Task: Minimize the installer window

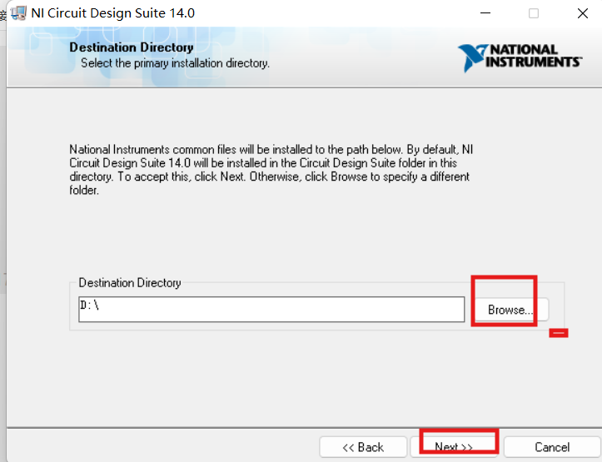Action: tap(485, 13)
